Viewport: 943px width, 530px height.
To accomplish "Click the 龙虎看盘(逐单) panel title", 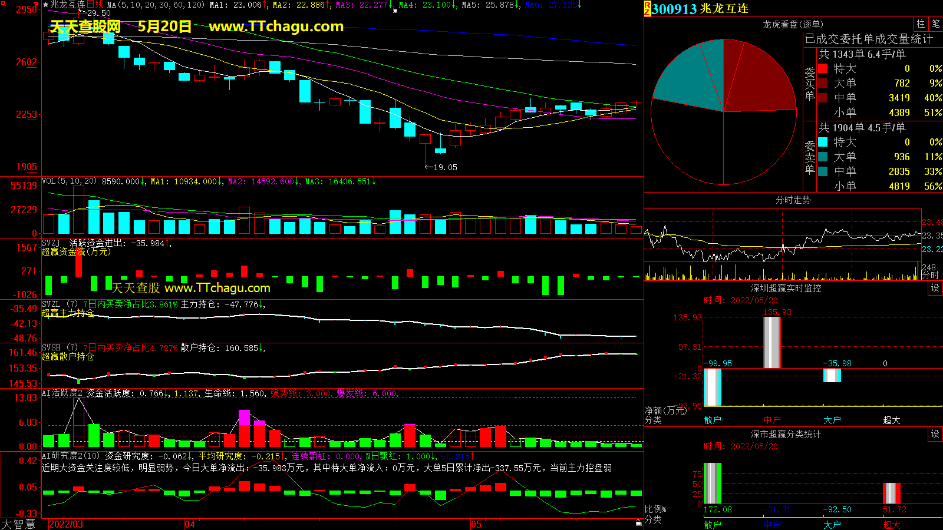I will point(793,24).
